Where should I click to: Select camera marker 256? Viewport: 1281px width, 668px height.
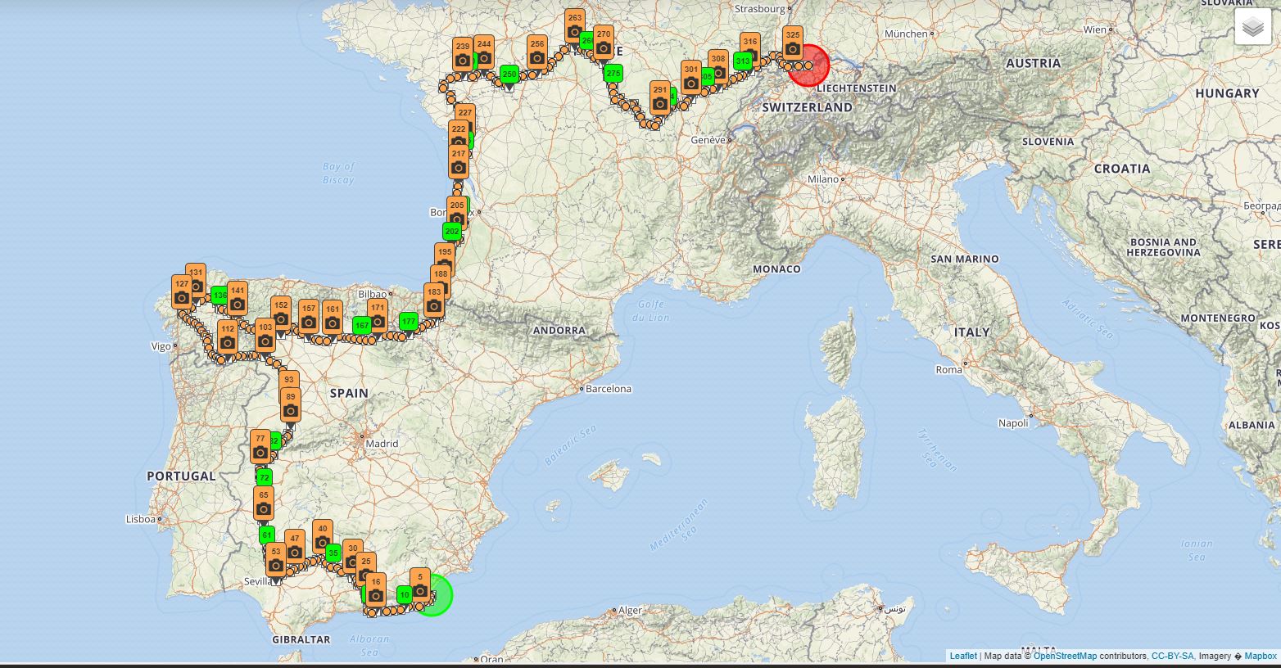[x=536, y=52]
